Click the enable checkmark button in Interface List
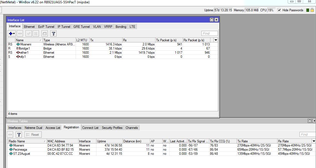Image resolution: width=316 pixels, height=168 pixels. [29, 34]
